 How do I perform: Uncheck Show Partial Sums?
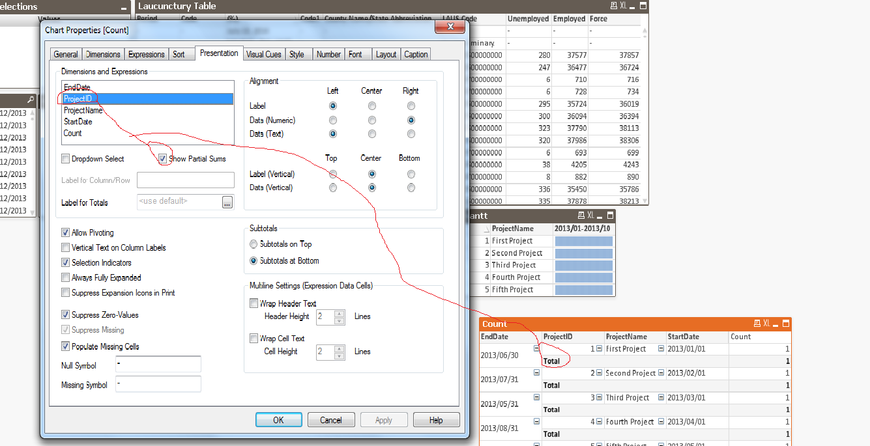[162, 159]
